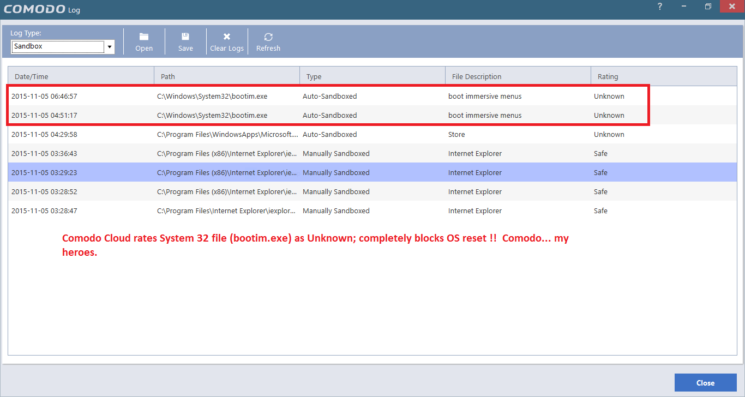The height and width of the screenshot is (397, 745).
Task: Open the help question mark
Action: tap(660, 7)
